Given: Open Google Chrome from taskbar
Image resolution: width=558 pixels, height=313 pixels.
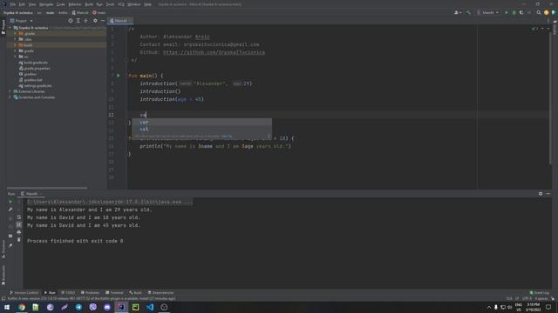Looking at the screenshot, I should click(x=22, y=307).
